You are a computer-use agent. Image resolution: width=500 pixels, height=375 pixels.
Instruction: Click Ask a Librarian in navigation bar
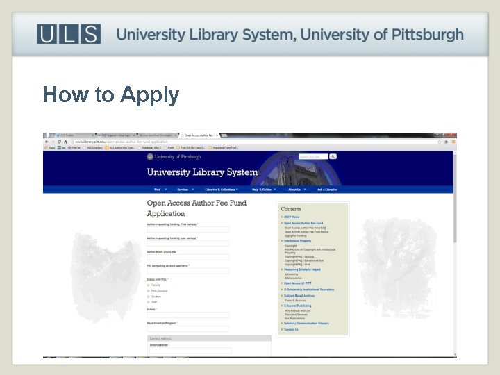(327, 190)
